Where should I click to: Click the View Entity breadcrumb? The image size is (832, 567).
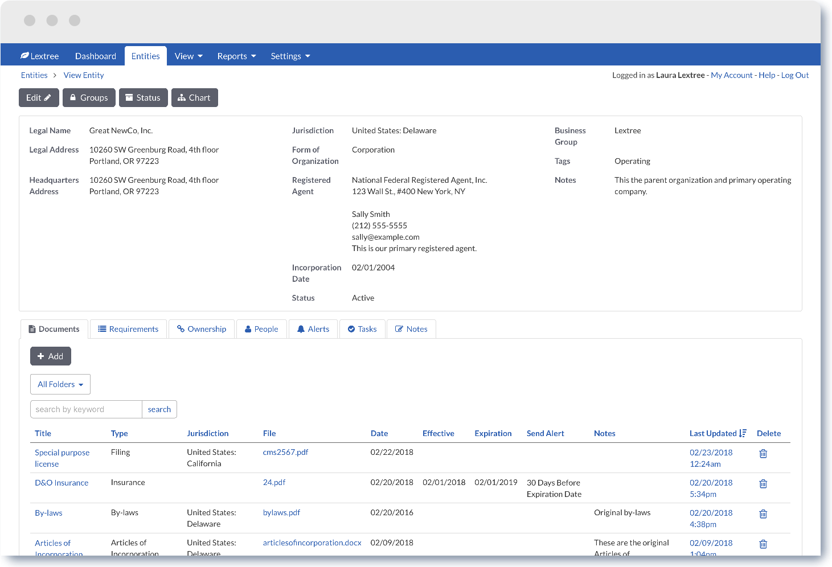[84, 75]
